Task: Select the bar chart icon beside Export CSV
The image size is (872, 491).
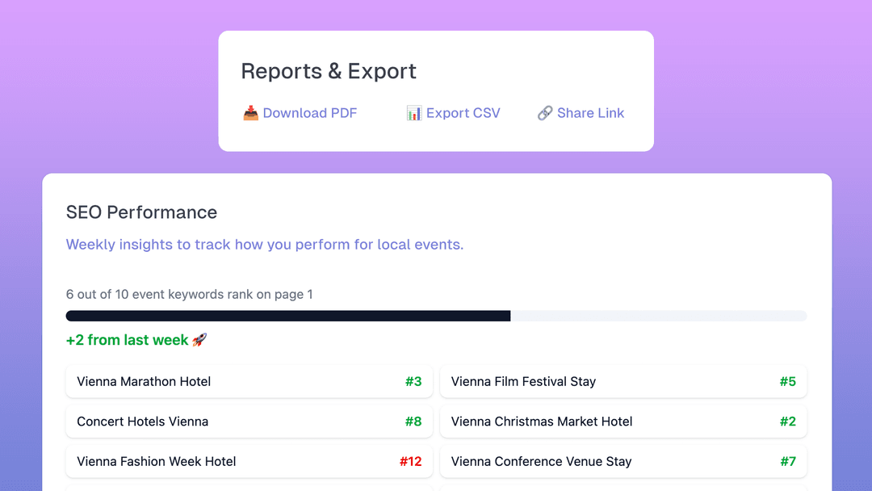Action: coord(414,113)
